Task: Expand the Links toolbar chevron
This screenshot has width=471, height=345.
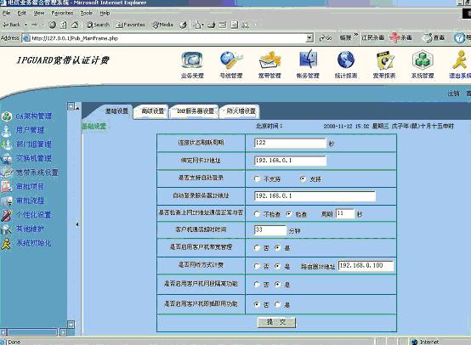Action: tap(355, 35)
